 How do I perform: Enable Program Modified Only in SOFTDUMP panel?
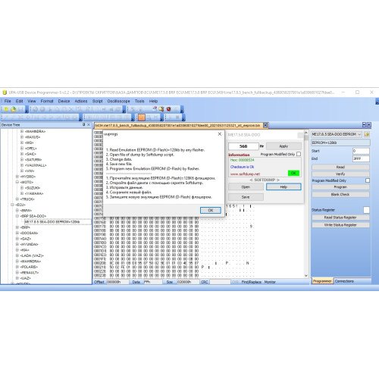[x=299, y=154]
